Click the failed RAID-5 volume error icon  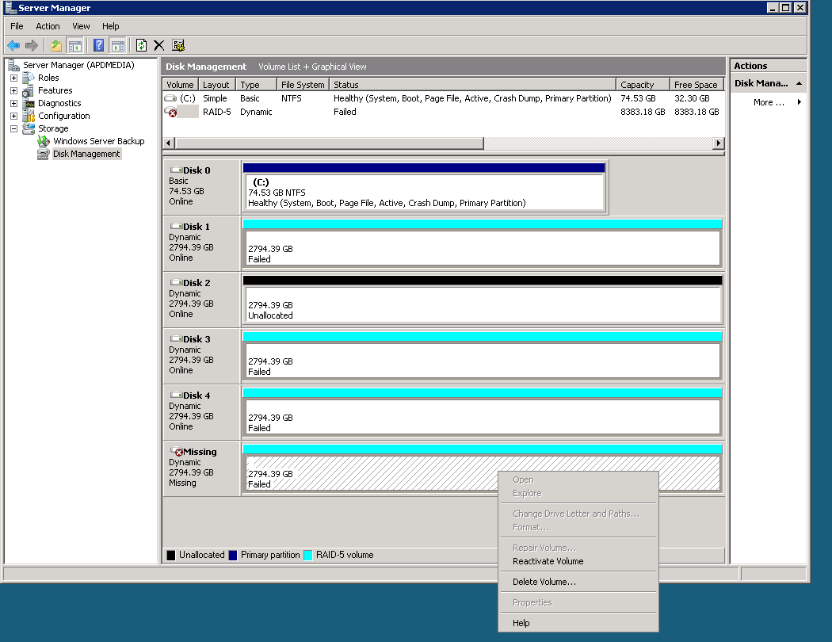171,112
